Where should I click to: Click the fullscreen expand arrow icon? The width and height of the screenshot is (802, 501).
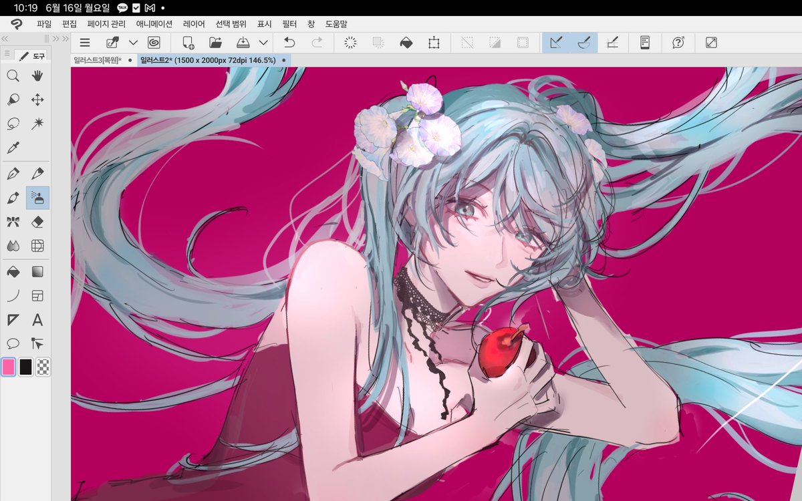click(x=711, y=43)
